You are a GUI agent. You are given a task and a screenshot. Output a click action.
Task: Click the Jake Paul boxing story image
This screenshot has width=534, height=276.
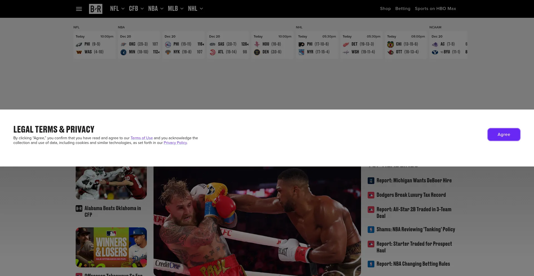coord(257,221)
